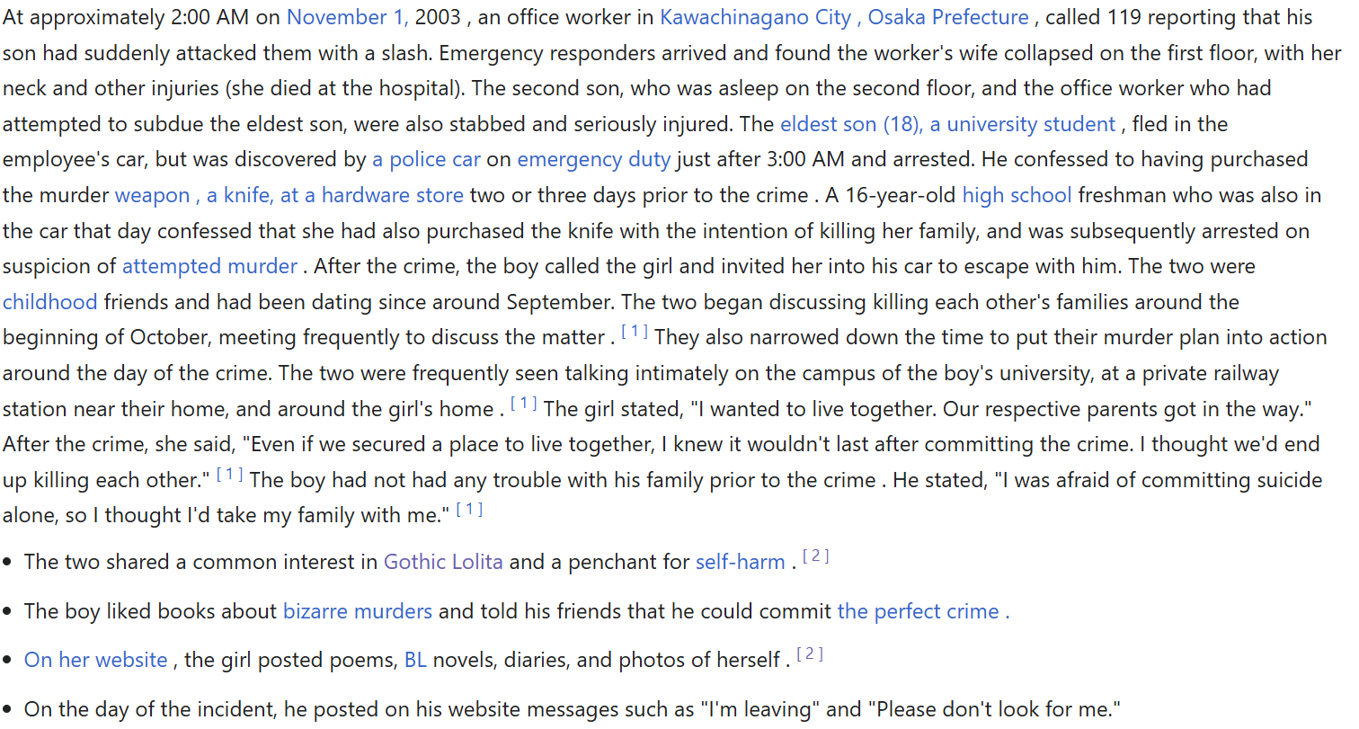Open the Gothic Lolita link
Image resolution: width=1359 pixels, height=729 pixels.
(x=443, y=563)
